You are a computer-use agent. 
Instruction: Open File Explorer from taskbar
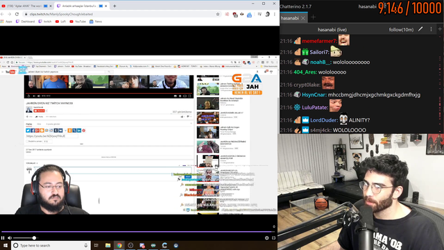[108, 245]
